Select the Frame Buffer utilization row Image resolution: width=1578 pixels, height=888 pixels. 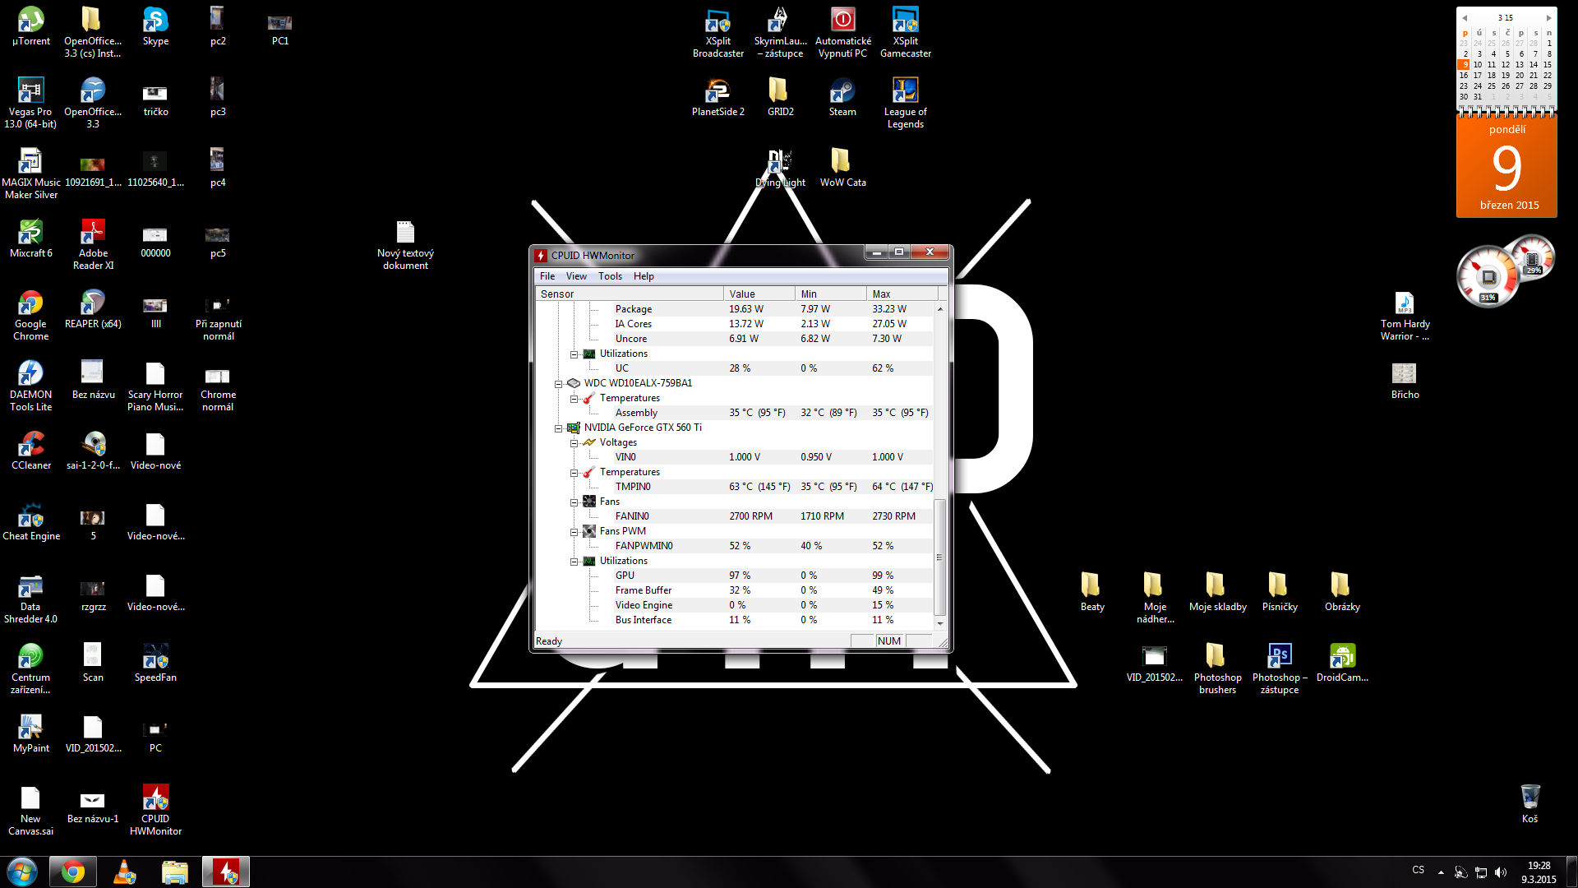pyautogui.click(x=735, y=590)
